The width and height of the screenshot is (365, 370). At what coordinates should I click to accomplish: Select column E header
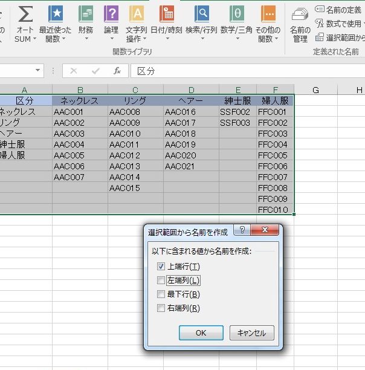[238, 90]
